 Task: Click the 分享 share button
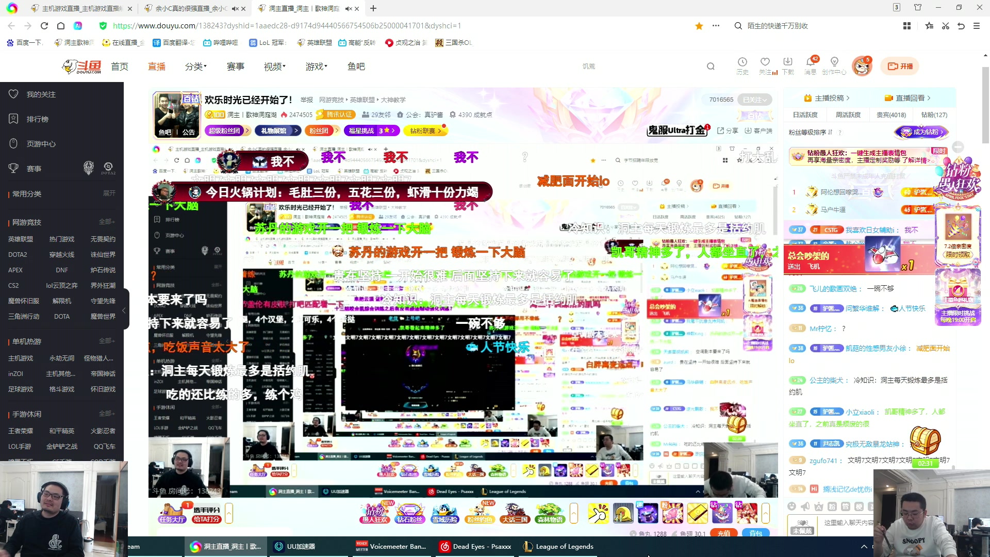[x=728, y=131]
